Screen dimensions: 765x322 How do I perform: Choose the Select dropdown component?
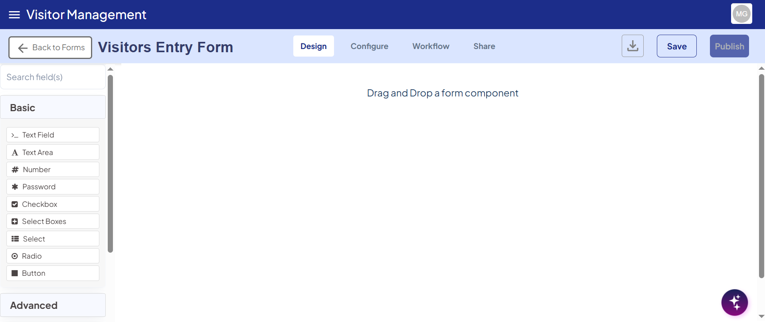[53, 239]
